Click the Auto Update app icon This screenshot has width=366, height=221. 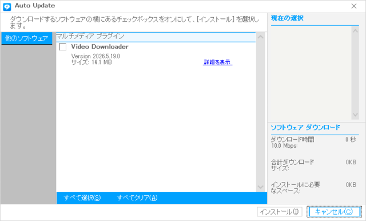7,6
